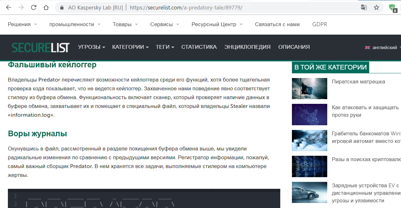Open the Пиратская матрешка article link
This screenshot has height=208, width=401.
(358, 82)
